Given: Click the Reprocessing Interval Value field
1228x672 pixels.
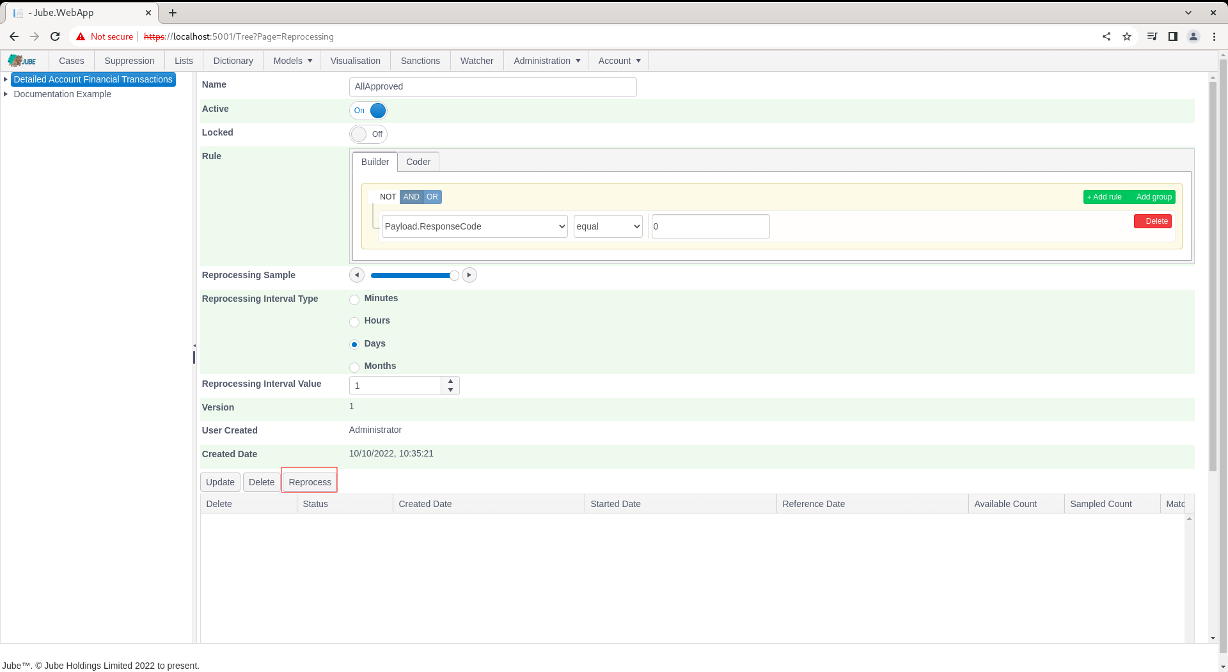Looking at the screenshot, I should point(395,386).
